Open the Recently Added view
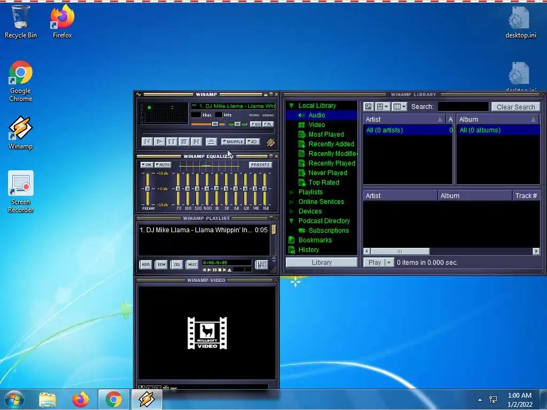The image size is (547, 410). 331,144
